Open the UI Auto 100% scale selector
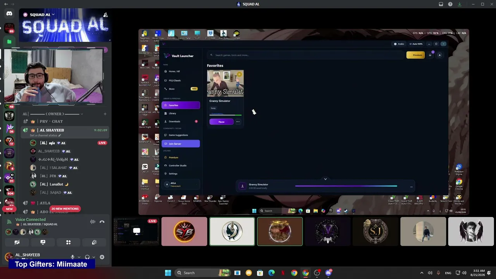Screen dimensions: 496x279 pos(416,44)
